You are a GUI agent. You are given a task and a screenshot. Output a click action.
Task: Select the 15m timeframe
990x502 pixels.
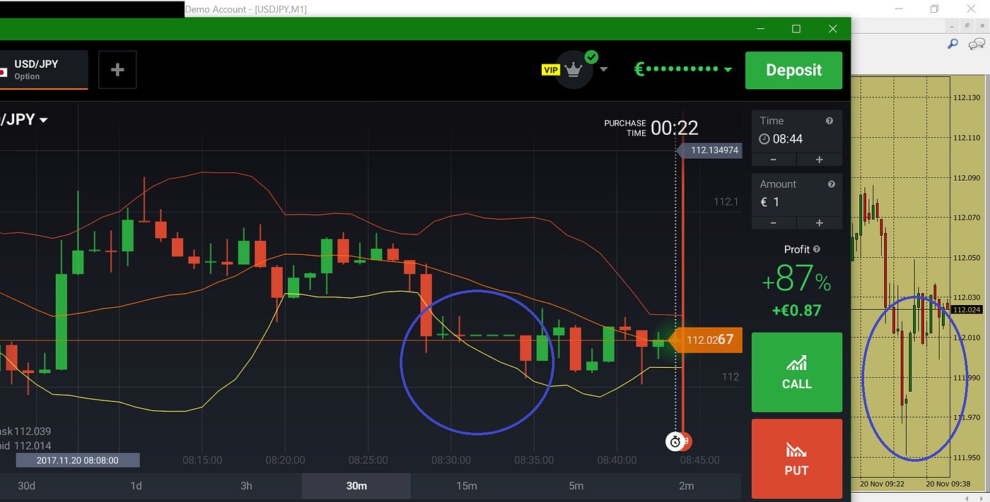[467, 486]
